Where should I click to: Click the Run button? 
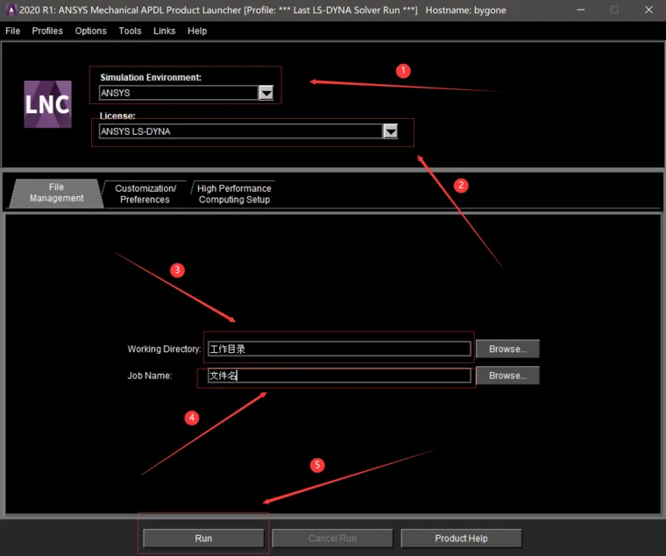(203, 538)
